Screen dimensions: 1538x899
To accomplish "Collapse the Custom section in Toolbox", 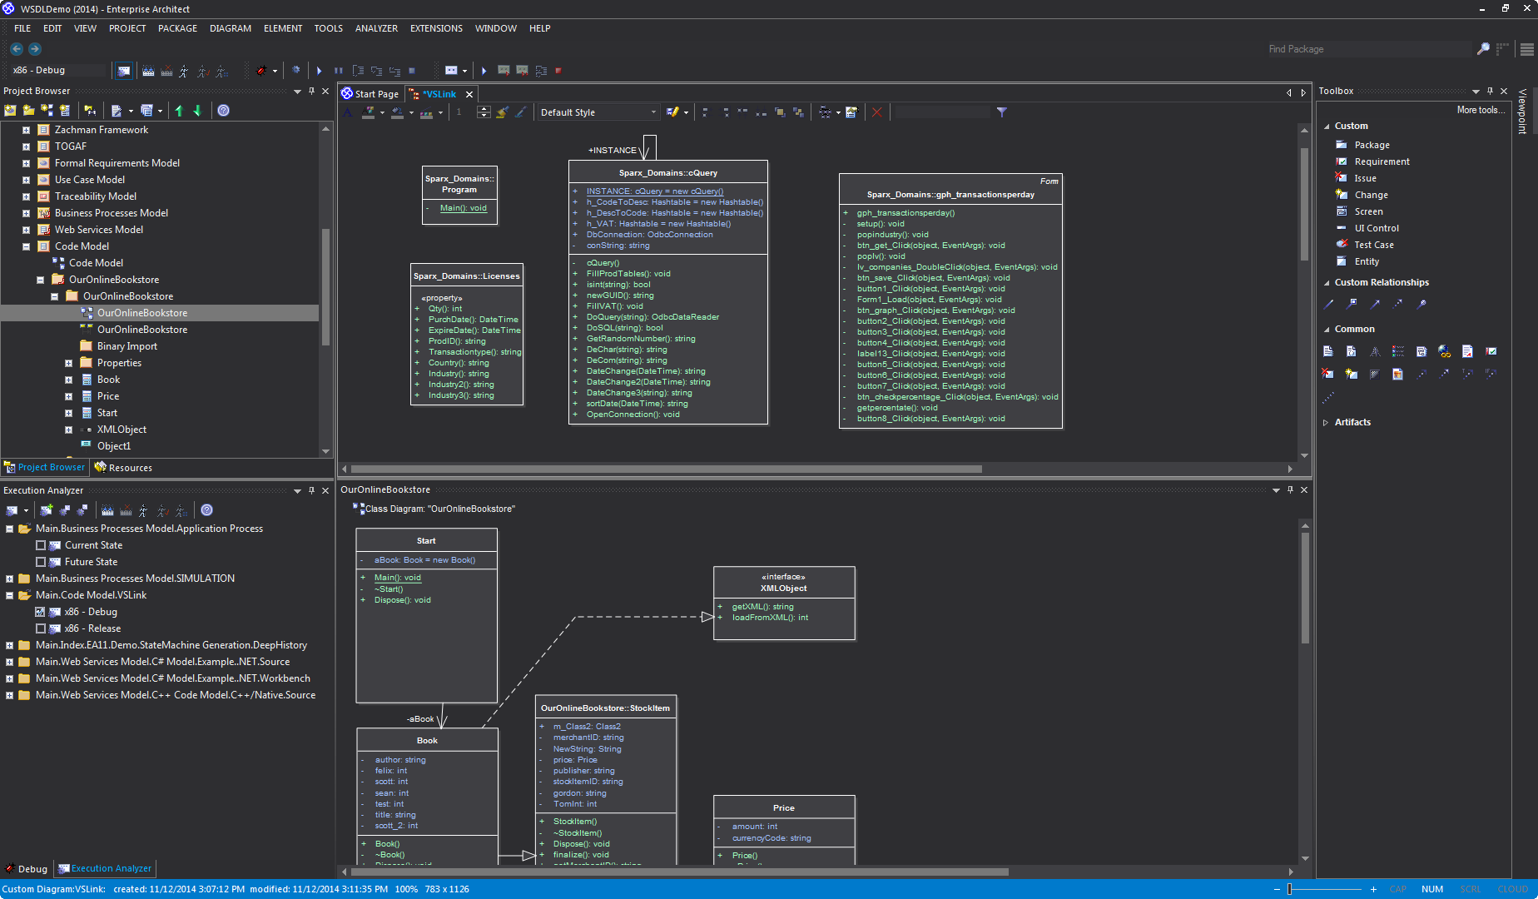I will 1327,127.
